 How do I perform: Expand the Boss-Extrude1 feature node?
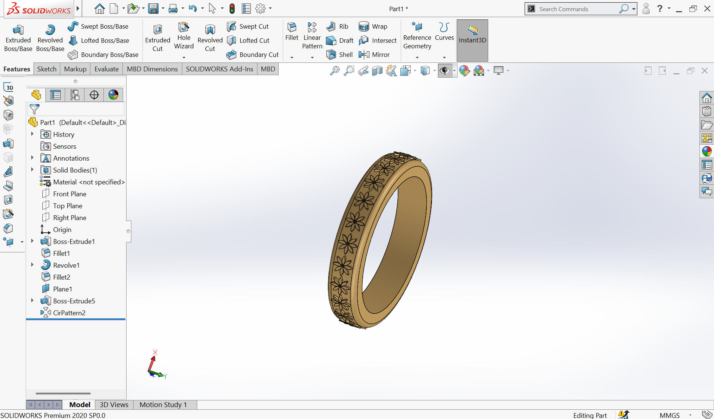click(32, 241)
